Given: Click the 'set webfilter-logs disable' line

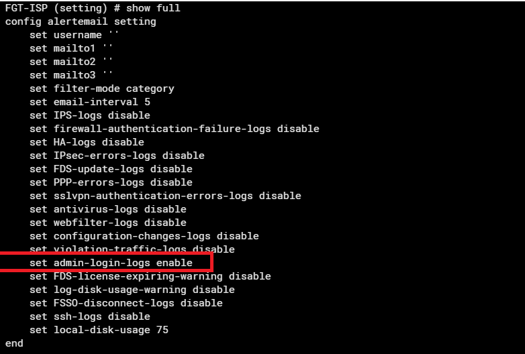Looking at the screenshot, I should click(x=107, y=223).
